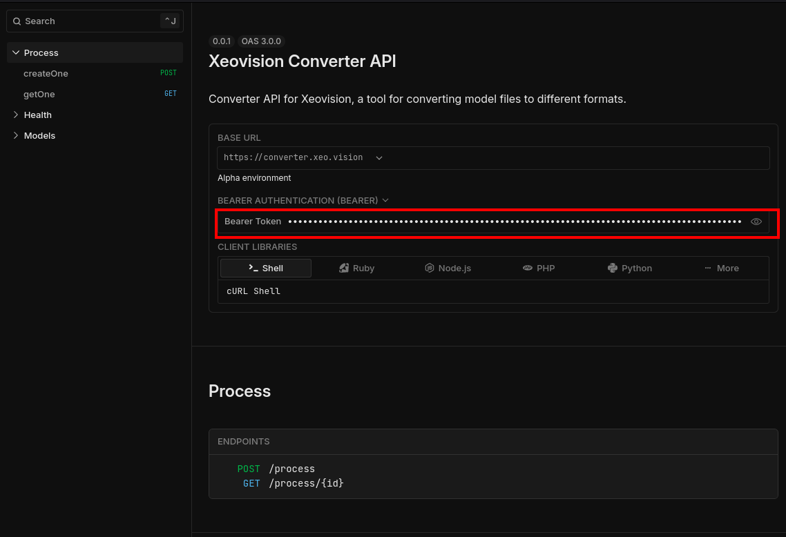Select the PHP client library tab

point(539,268)
